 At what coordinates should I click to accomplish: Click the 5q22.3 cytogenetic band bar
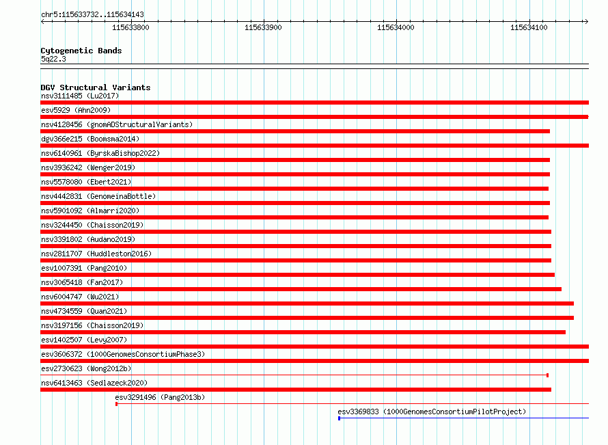pos(314,66)
